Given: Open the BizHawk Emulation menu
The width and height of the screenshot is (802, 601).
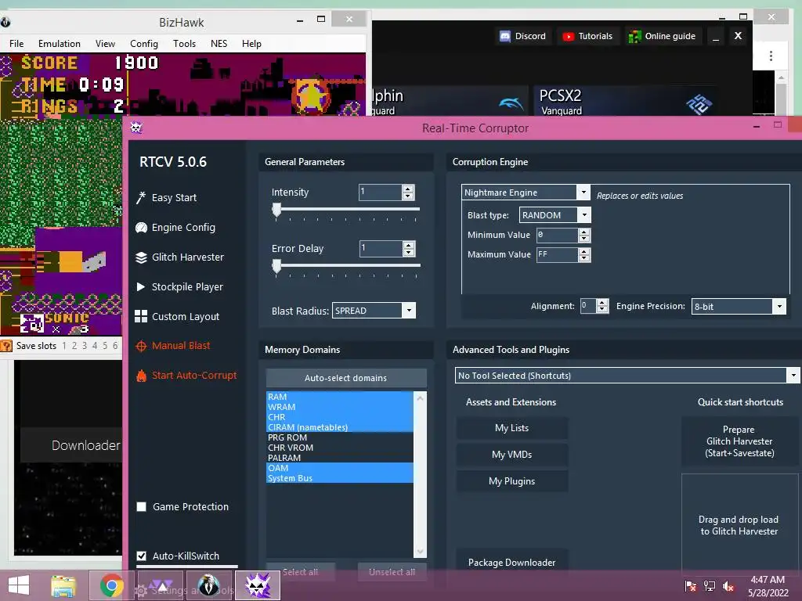Looking at the screenshot, I should click(x=60, y=44).
